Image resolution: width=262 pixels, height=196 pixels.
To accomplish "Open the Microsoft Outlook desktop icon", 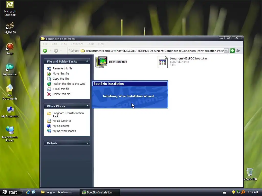I will (x=10, y=9).
